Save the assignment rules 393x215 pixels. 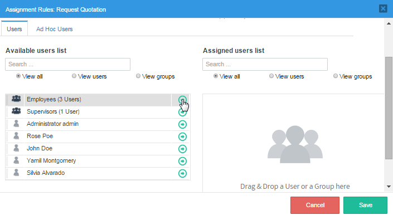pyautogui.click(x=366, y=205)
